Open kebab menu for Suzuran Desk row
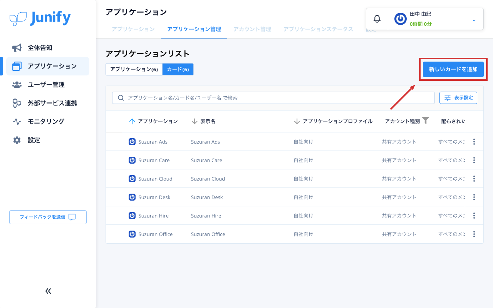Viewport: 493px width, 308px height. point(474,197)
